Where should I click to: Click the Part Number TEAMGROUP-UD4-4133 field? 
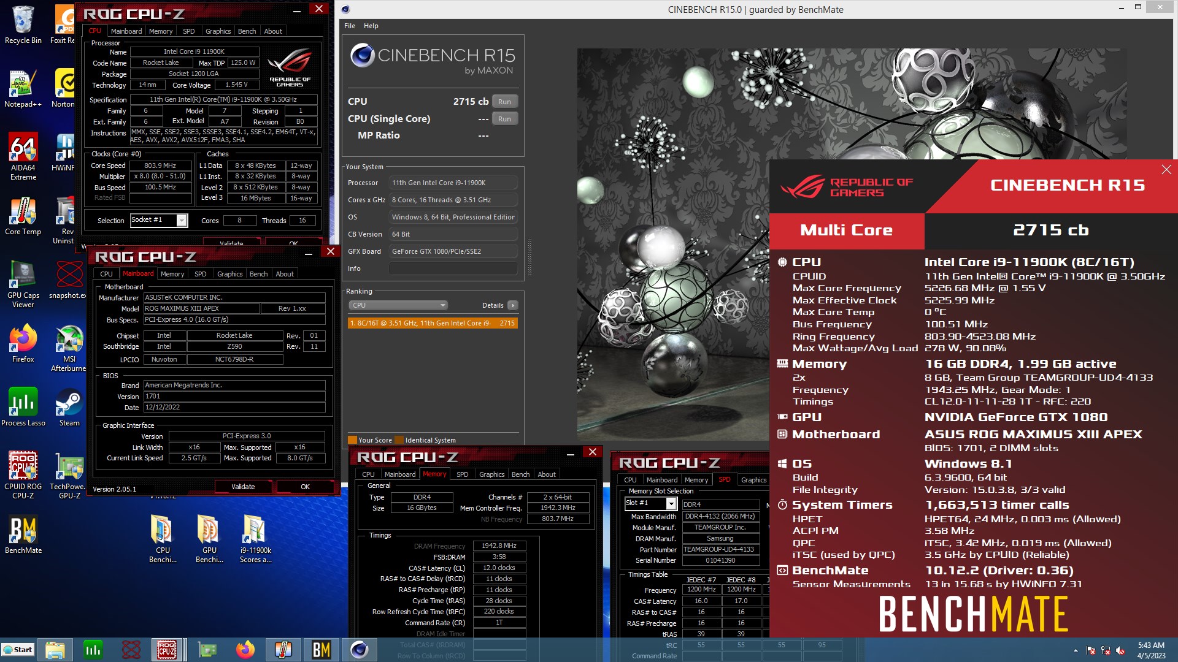[720, 549]
